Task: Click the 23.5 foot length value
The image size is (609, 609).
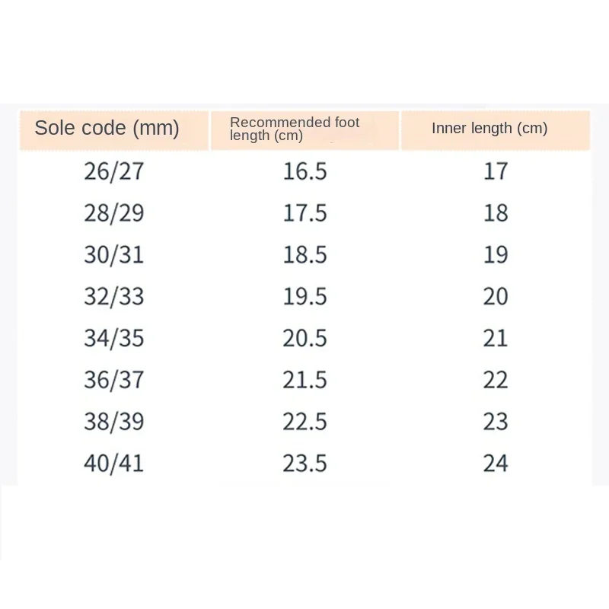Action: click(305, 464)
